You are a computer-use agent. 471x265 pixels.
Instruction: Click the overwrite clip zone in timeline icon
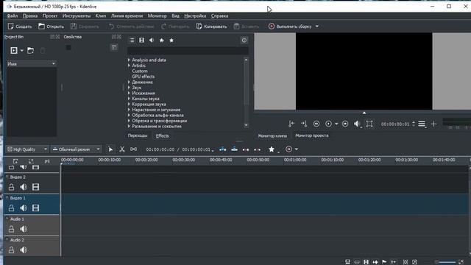(x=234, y=149)
